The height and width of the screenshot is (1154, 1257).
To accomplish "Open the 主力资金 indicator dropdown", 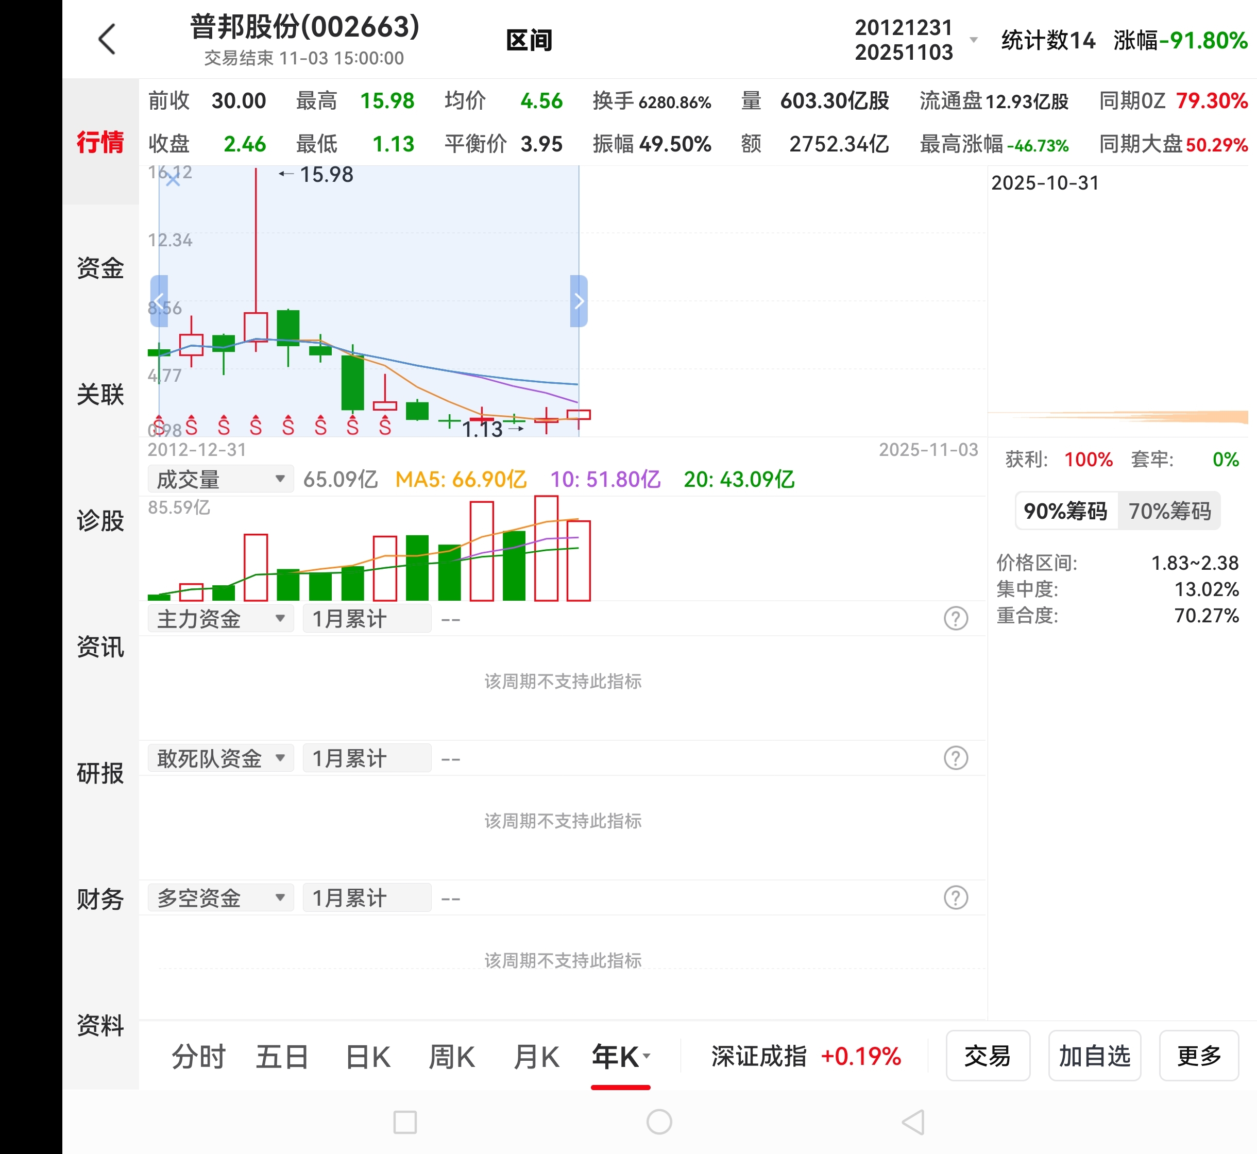I will (x=220, y=619).
